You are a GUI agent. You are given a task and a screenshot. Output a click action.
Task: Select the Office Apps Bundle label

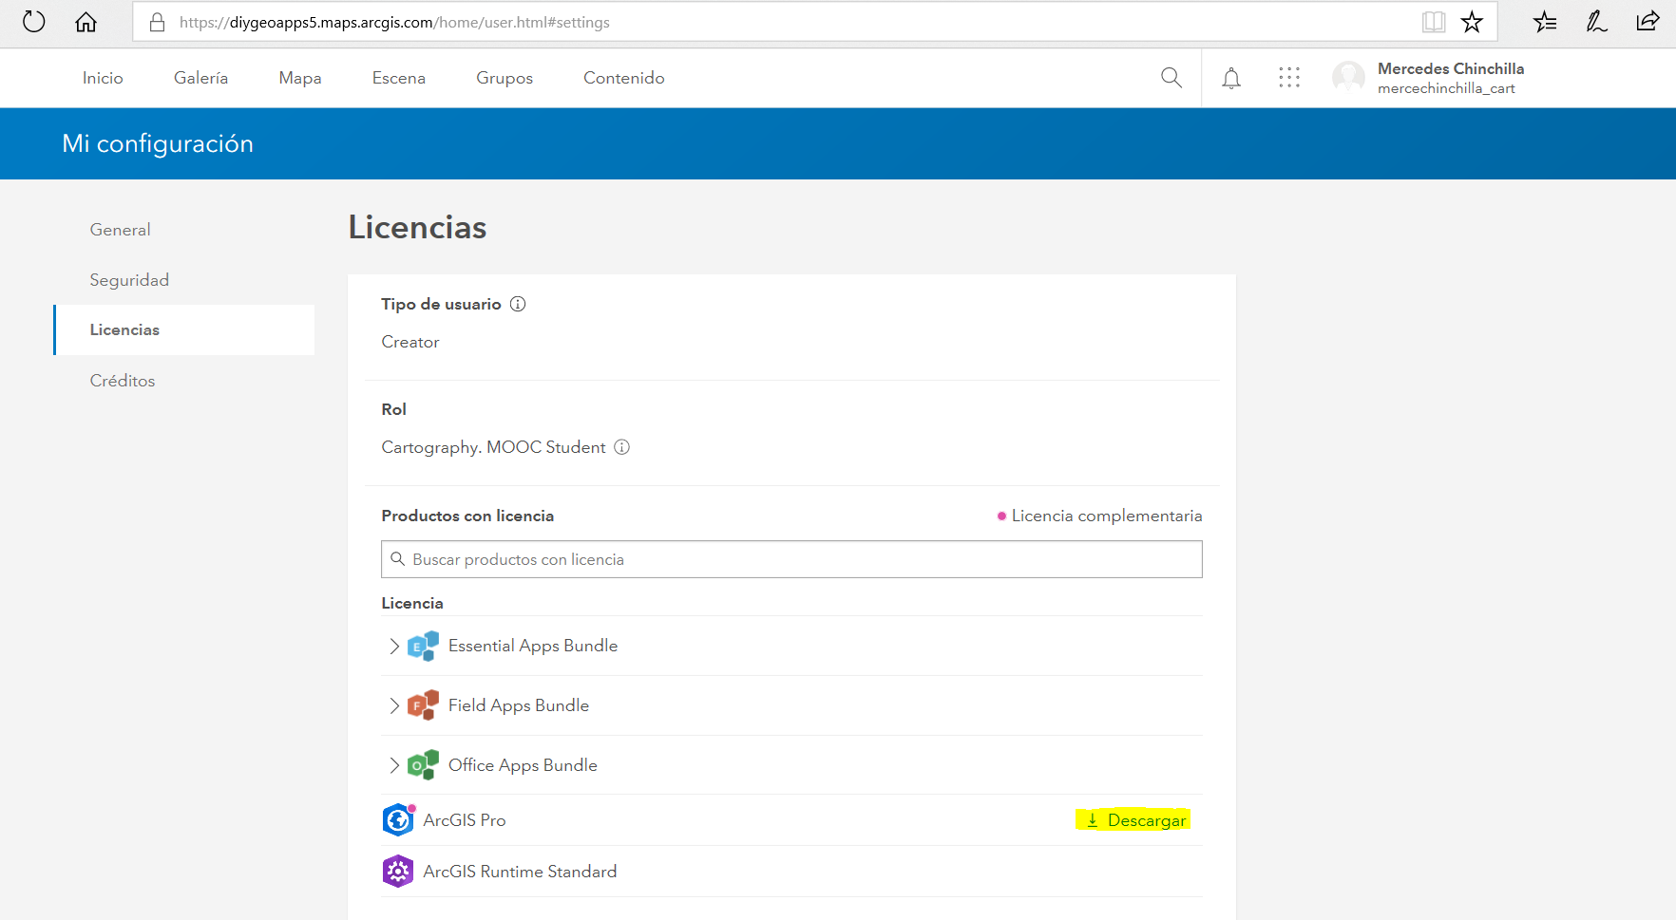point(523,765)
